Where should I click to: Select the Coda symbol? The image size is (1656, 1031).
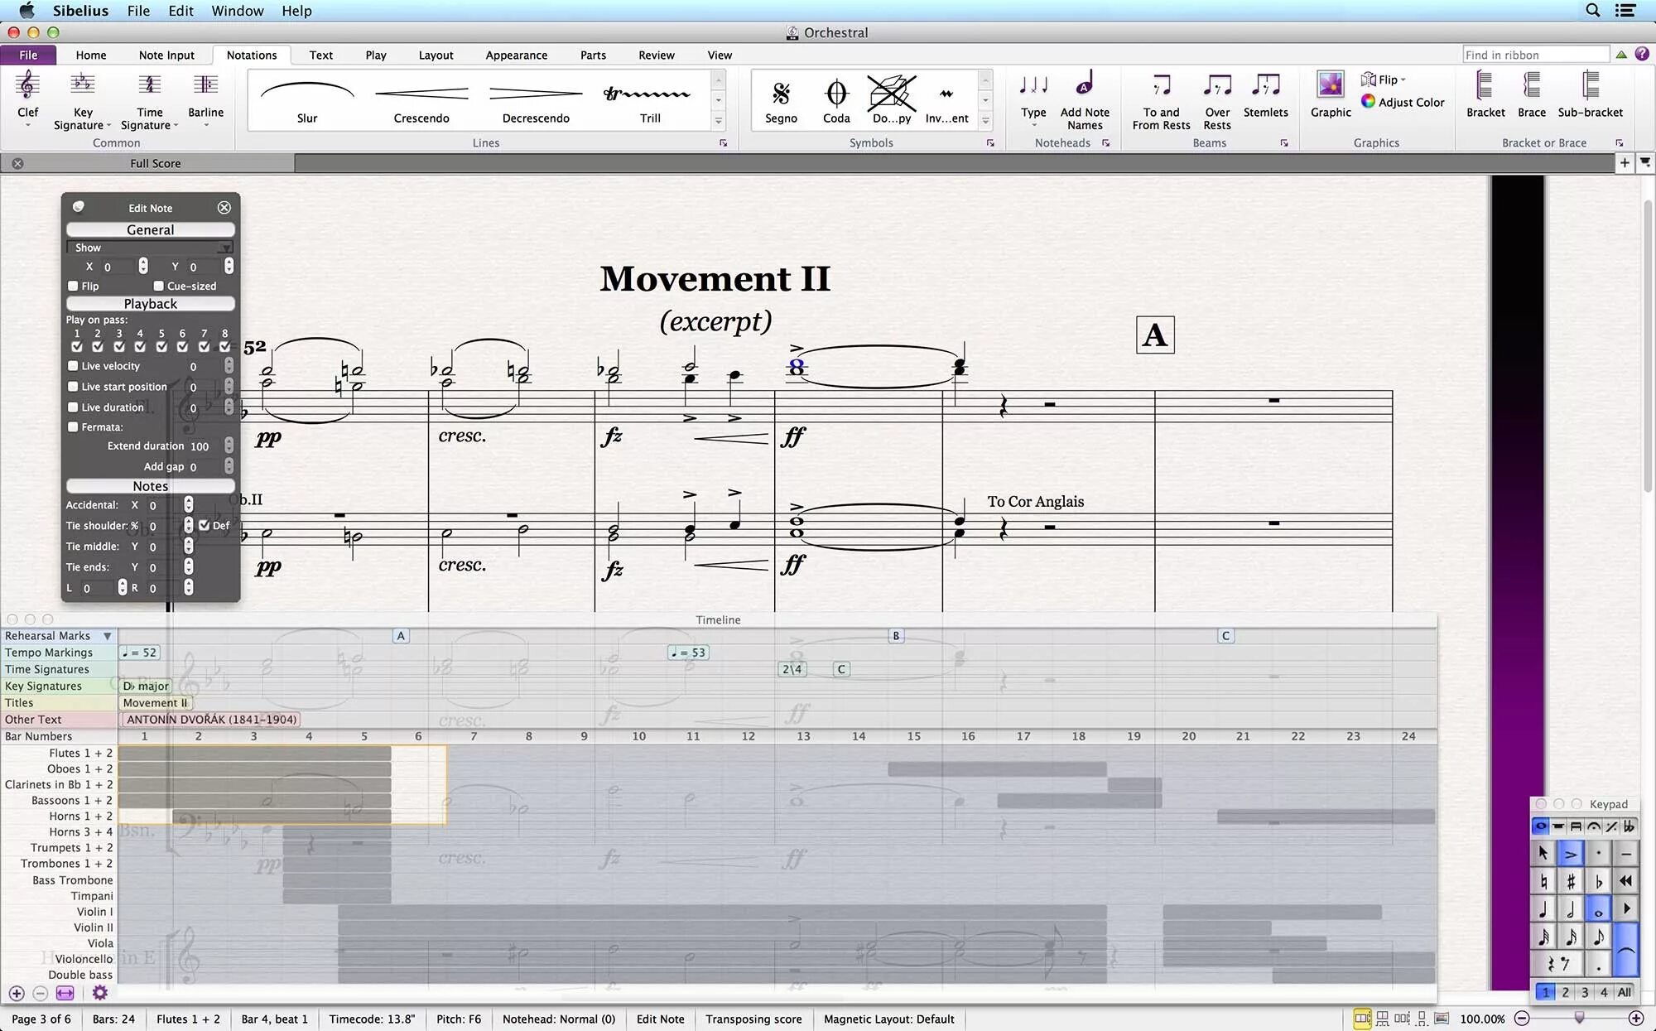click(836, 94)
